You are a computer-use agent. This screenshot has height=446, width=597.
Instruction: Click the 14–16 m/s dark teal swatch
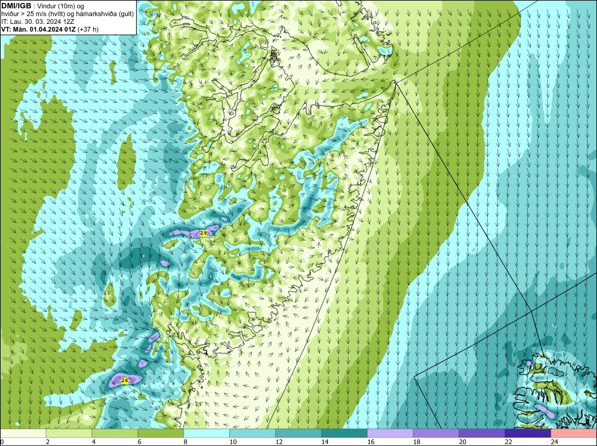point(344,433)
